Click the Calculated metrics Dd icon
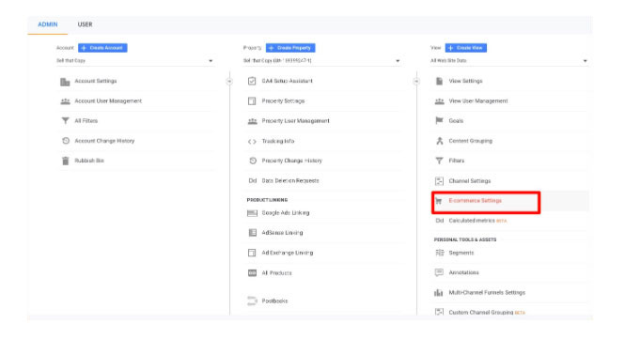The image size is (625, 339). click(x=439, y=221)
